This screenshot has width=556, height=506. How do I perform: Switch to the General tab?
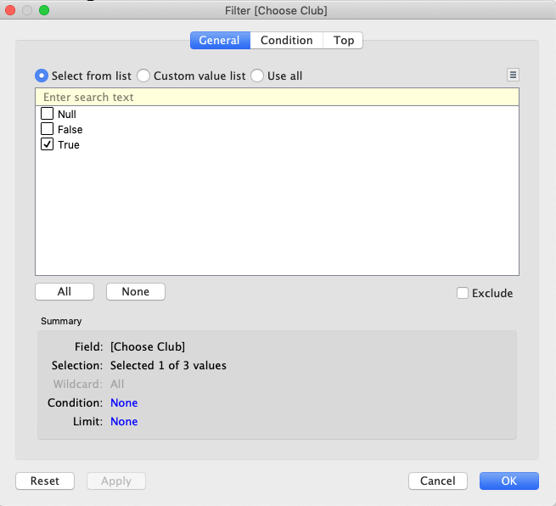220,40
